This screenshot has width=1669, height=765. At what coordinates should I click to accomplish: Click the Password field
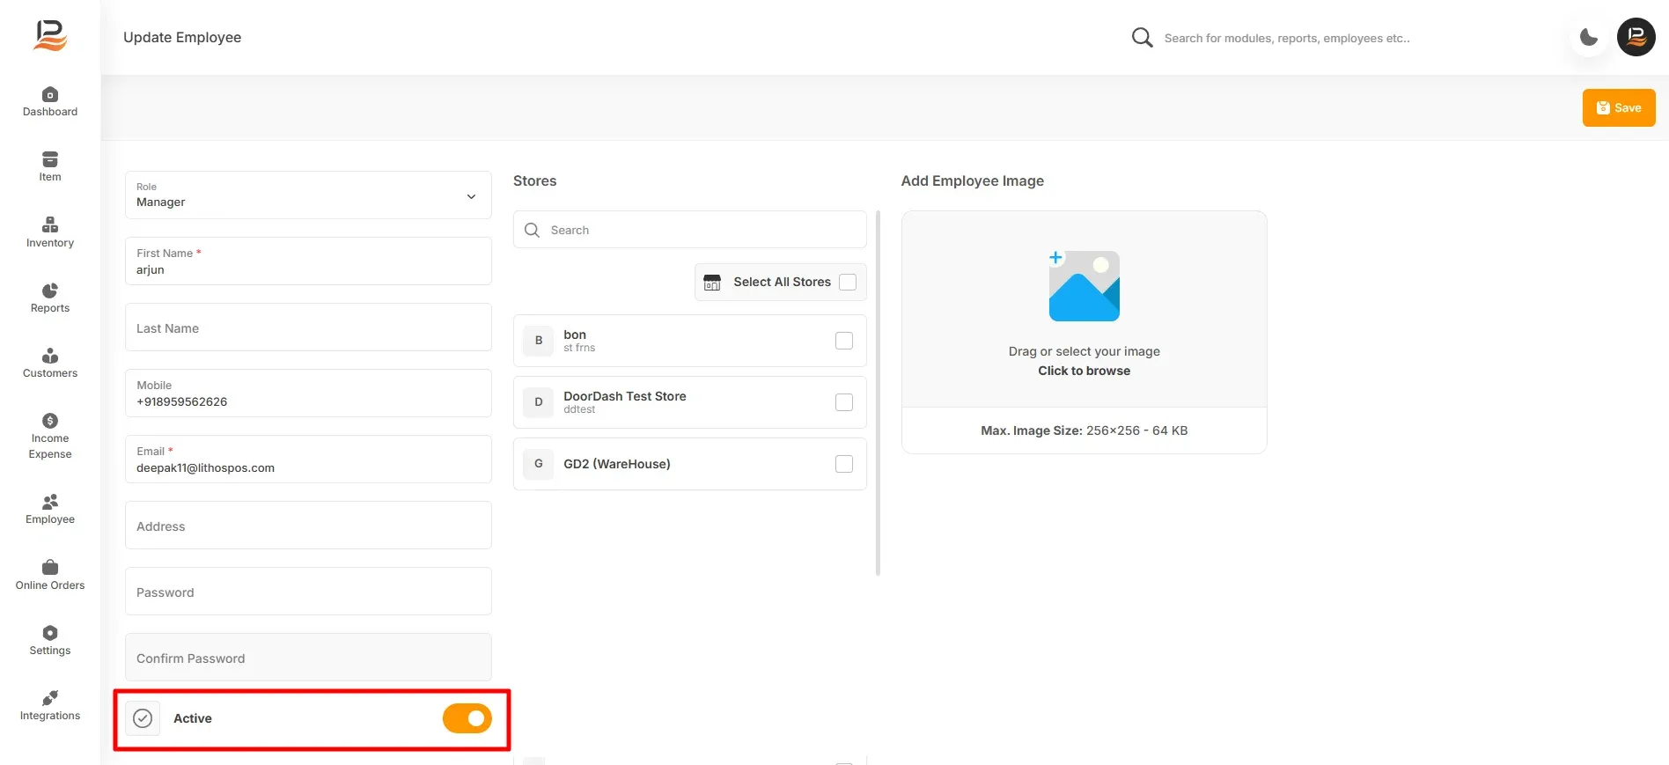308,591
